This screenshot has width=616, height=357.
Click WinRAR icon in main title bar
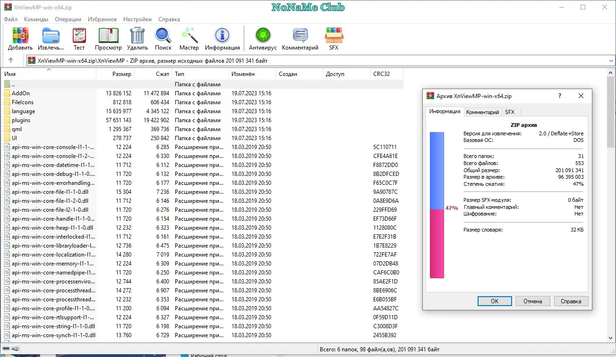pos(8,7)
